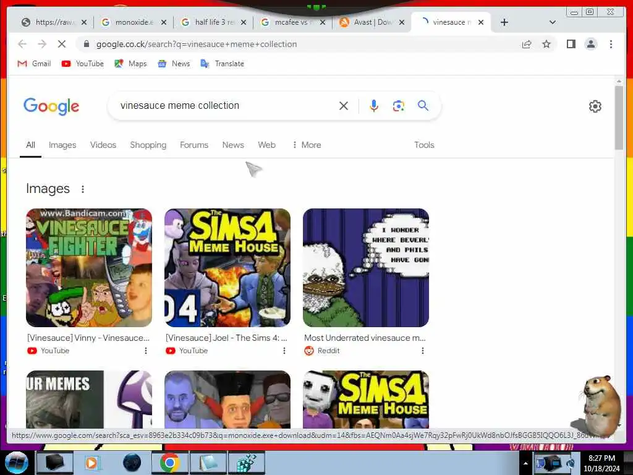633x475 pixels.
Task: Open Gmail bookmark
Action: tap(35, 64)
